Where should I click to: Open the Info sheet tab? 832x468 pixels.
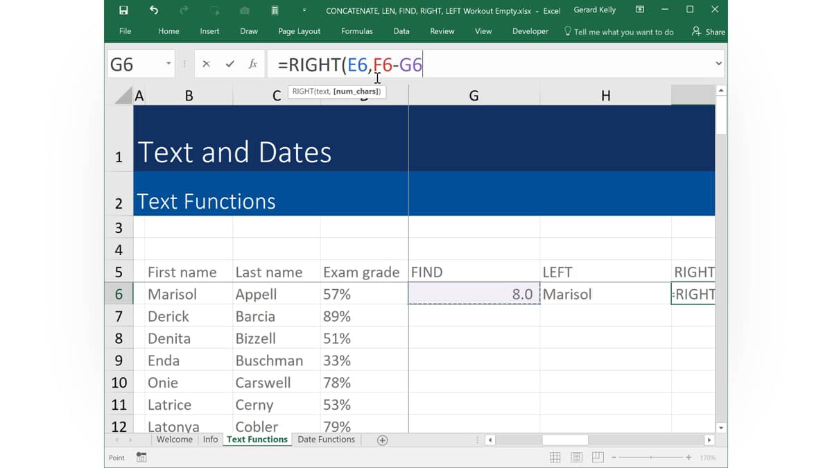(x=211, y=440)
